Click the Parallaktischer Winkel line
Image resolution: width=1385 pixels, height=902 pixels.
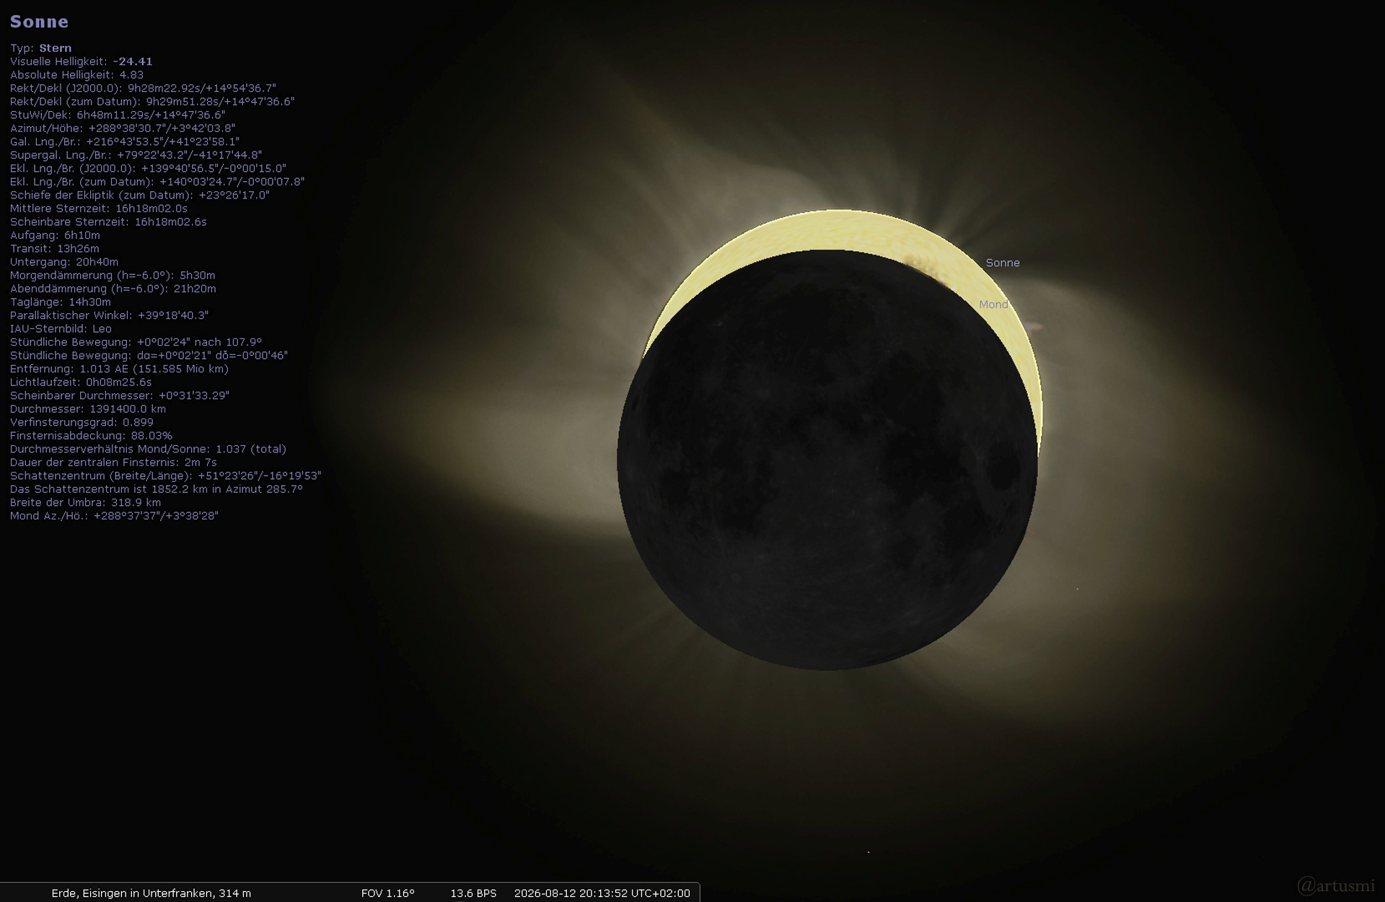point(109,315)
